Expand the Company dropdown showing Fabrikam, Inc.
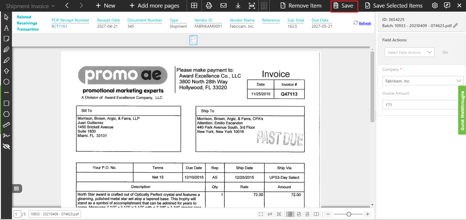466x220 pixels. coord(423,81)
